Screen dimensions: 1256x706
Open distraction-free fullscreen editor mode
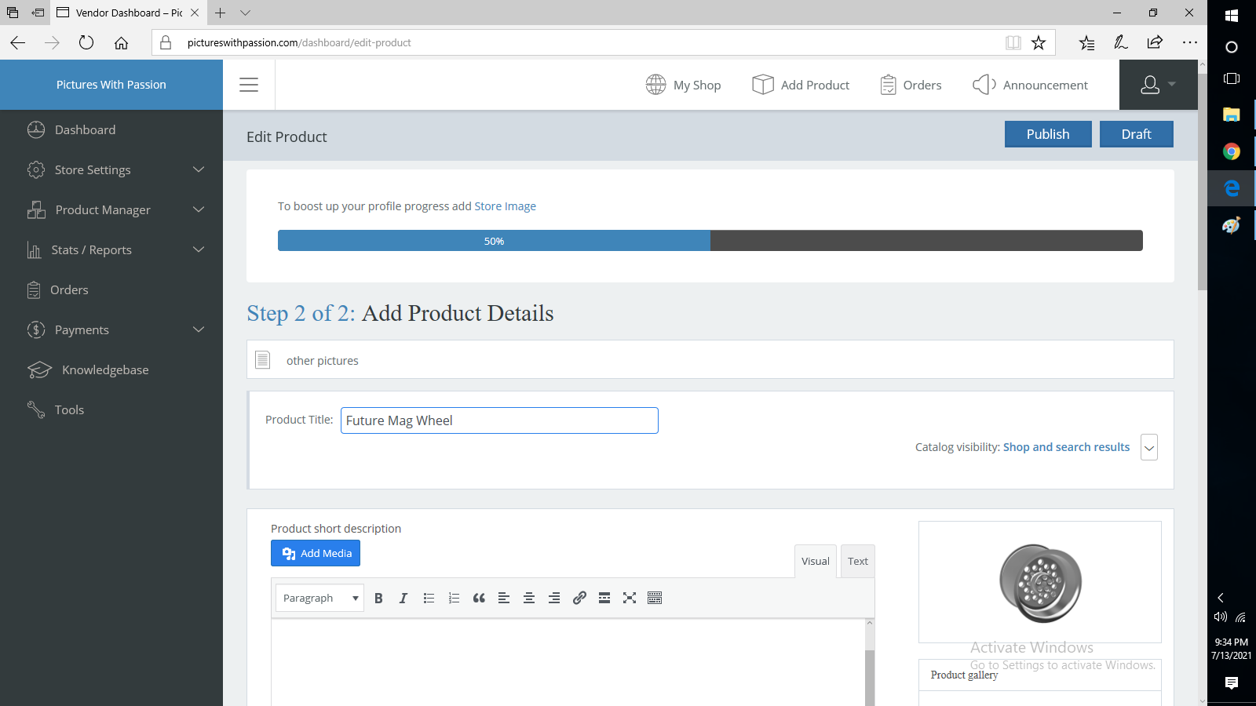point(630,598)
